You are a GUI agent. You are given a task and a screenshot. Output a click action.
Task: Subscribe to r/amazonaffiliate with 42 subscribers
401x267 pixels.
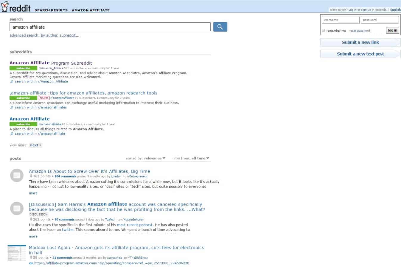click(x=23, y=124)
